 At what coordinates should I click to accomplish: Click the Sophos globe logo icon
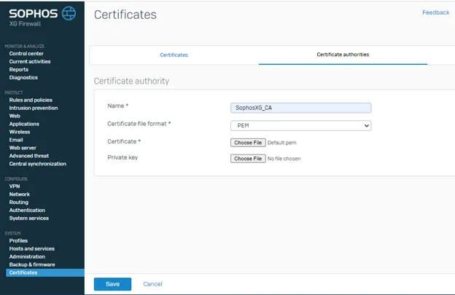[x=68, y=13]
